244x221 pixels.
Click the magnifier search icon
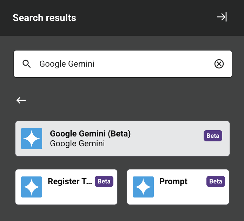coord(27,64)
